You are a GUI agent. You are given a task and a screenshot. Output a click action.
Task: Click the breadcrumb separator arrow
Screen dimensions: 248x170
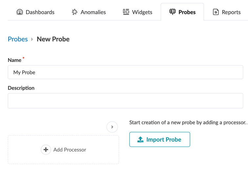(x=32, y=39)
